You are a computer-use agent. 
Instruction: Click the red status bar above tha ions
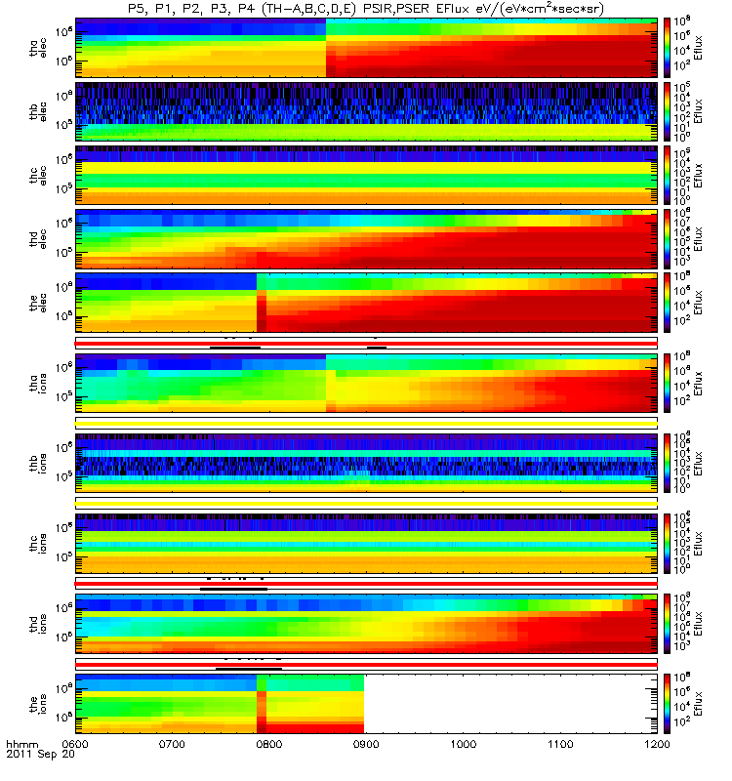366,344
